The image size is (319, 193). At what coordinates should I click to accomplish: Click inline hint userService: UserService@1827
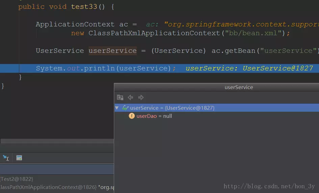click(249, 68)
